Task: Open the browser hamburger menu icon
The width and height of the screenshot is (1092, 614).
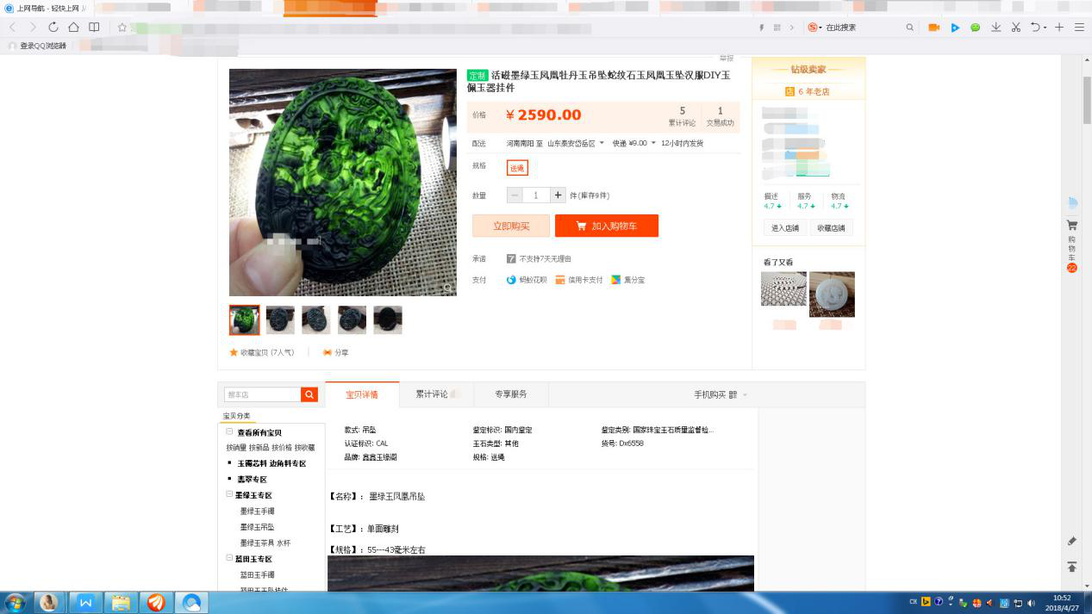Action: coord(1079,28)
